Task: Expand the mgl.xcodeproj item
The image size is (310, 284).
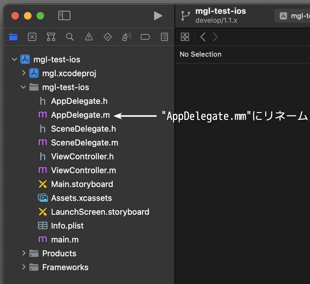Action: coord(24,73)
